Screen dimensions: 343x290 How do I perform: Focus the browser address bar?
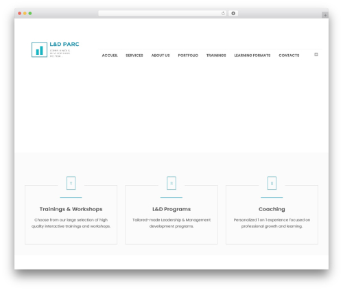[163, 13]
